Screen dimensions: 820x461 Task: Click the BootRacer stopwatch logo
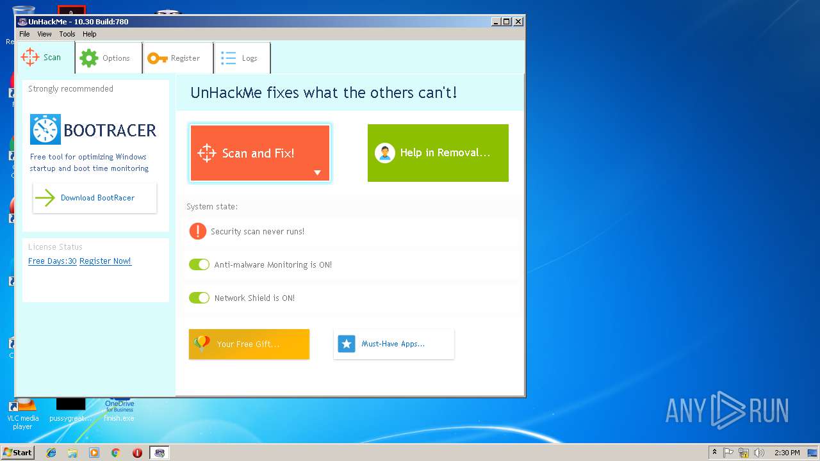(45, 129)
